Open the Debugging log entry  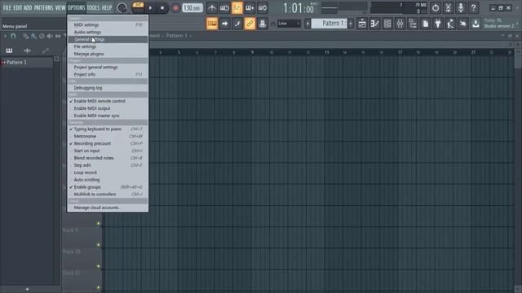click(108, 88)
